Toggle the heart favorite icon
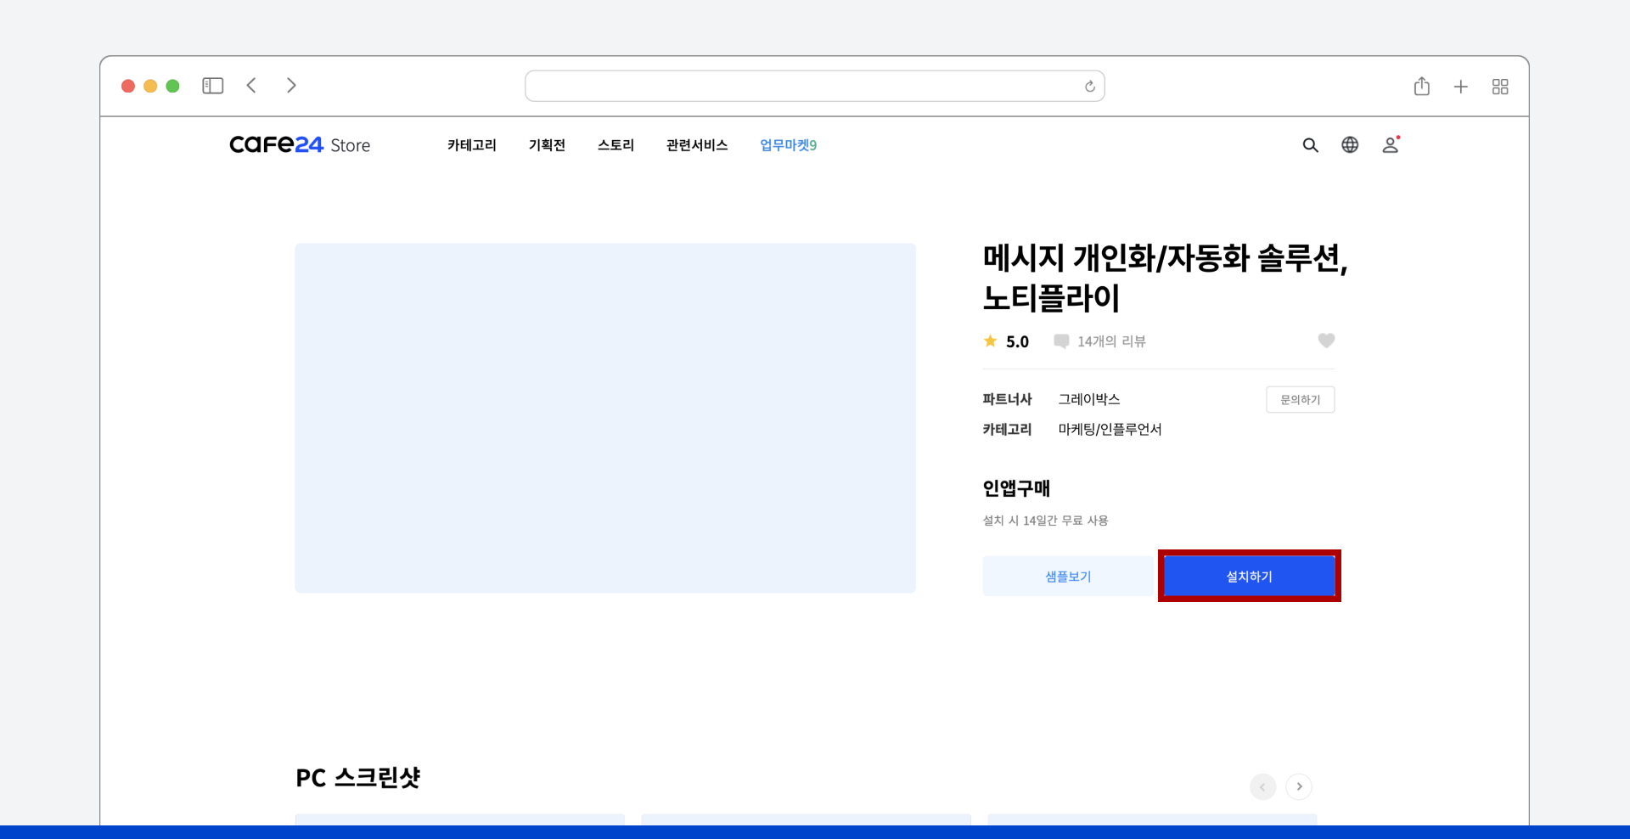The height and width of the screenshot is (839, 1630). click(x=1326, y=341)
